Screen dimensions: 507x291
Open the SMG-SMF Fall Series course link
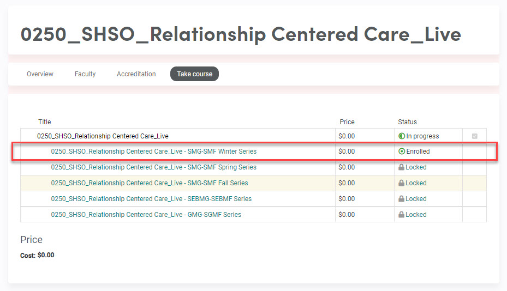[x=149, y=183]
